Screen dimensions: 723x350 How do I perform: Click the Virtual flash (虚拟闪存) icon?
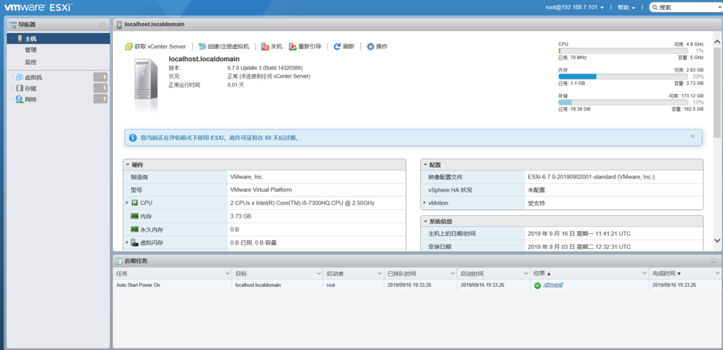[x=135, y=243]
